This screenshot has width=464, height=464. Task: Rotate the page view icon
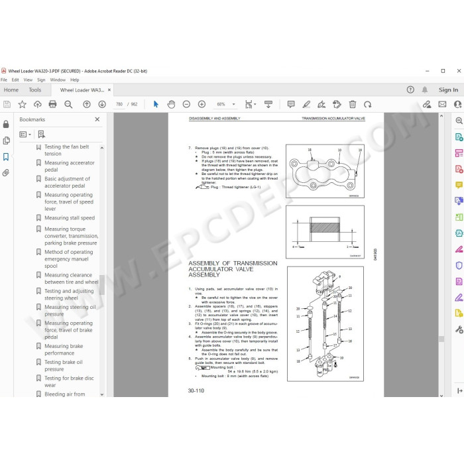tap(368, 104)
